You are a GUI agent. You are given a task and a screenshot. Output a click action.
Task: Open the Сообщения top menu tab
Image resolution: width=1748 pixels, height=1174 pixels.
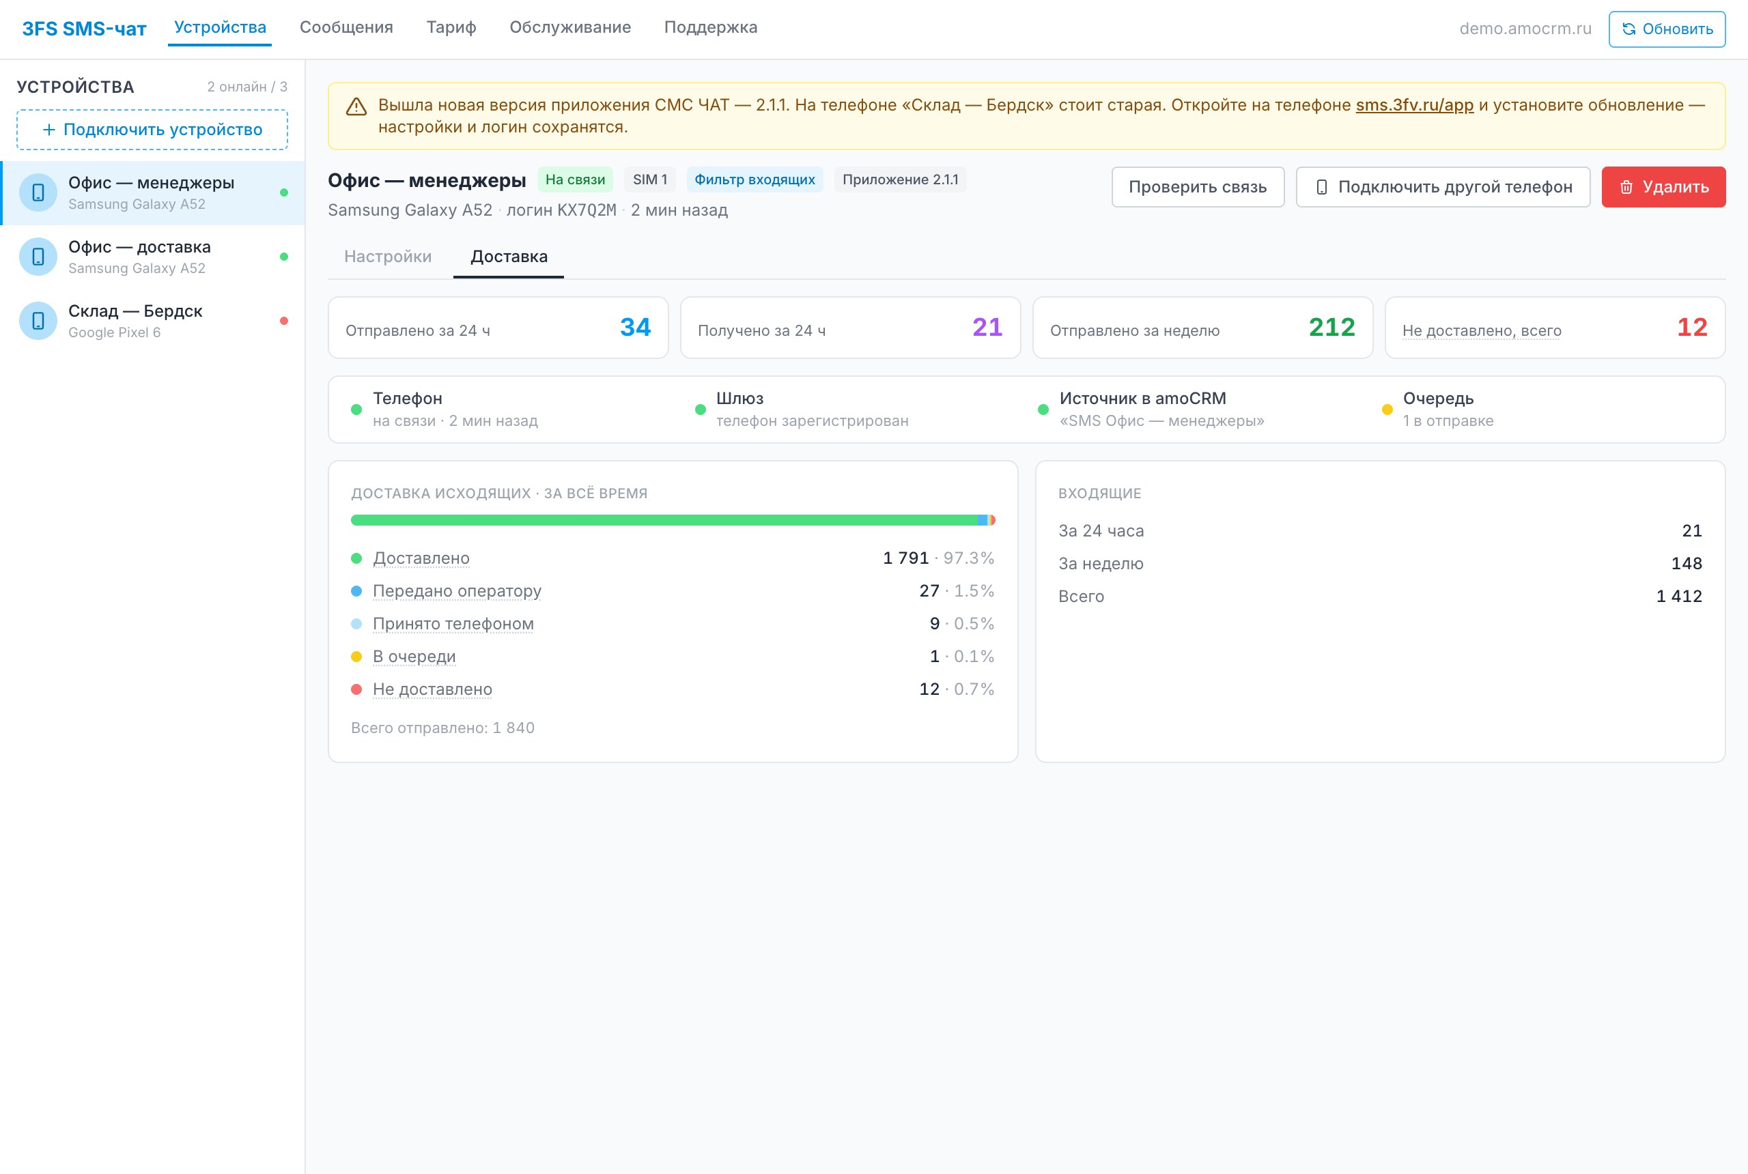(346, 28)
